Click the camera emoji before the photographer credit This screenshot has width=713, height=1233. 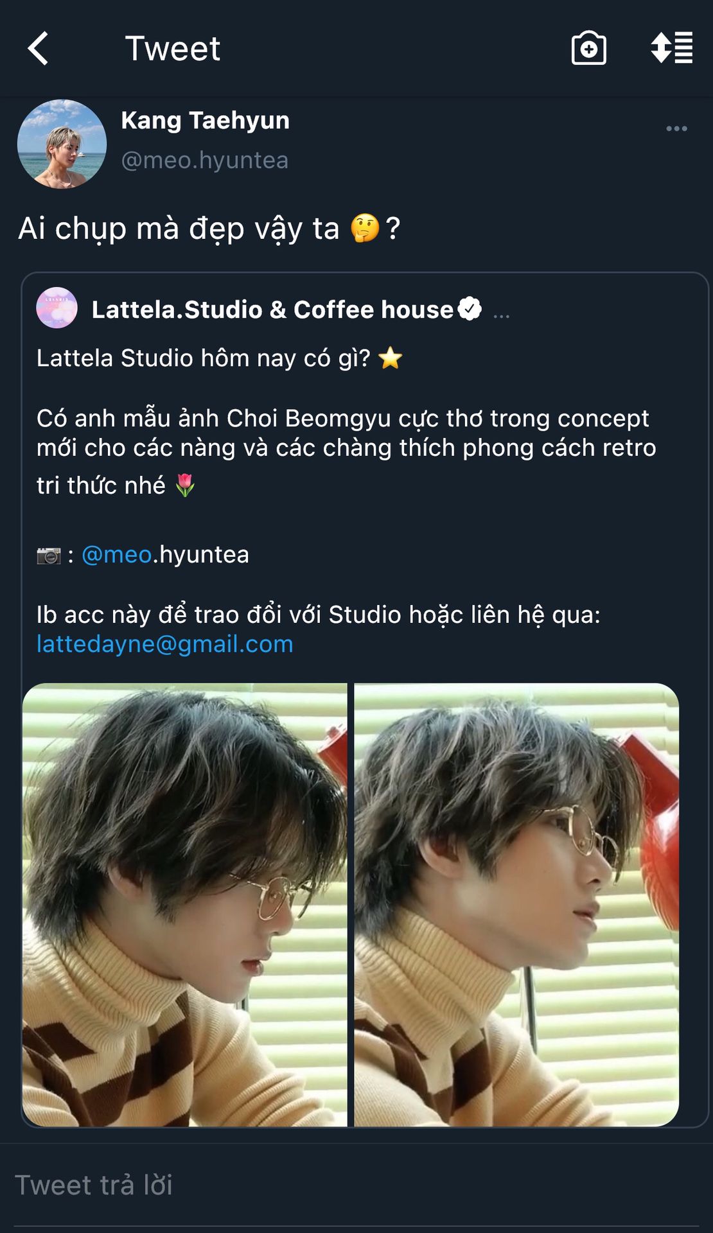[x=49, y=555]
